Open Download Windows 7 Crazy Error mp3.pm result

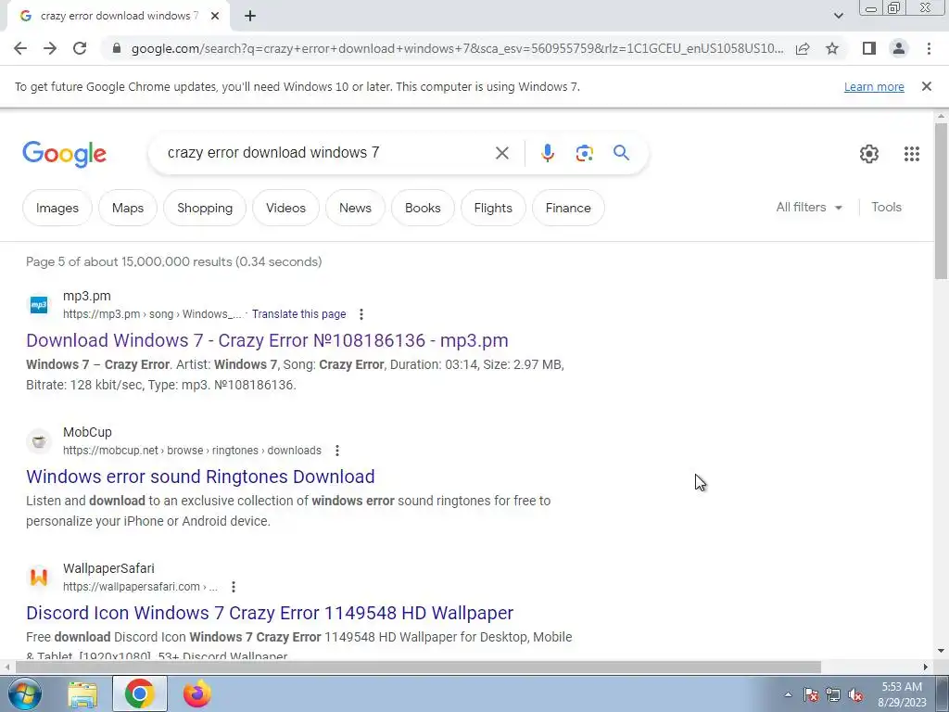coord(267,340)
